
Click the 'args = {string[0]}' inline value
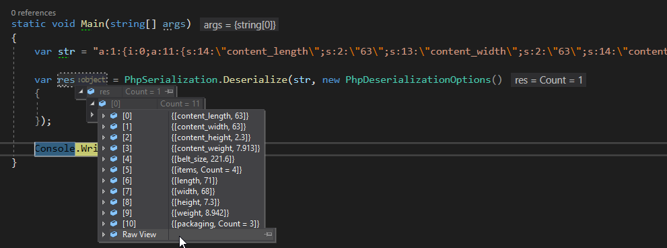pos(240,25)
